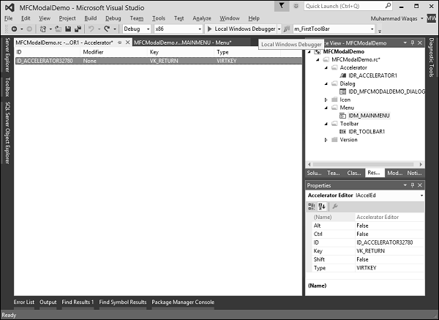Click the Alphabetical sort icon in Properties
Screen dimensions: 439x320
(321, 206)
